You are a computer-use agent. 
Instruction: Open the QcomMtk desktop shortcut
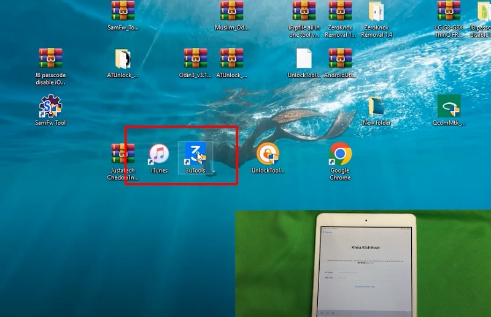(x=449, y=106)
